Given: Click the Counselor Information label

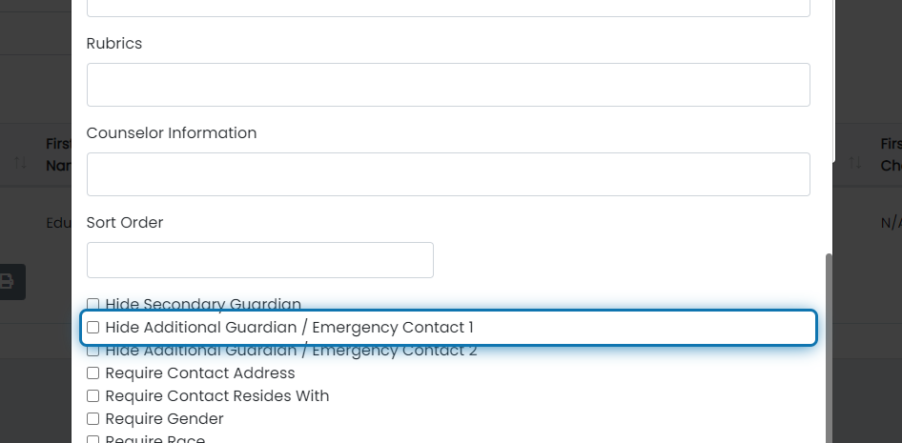Looking at the screenshot, I should (172, 132).
